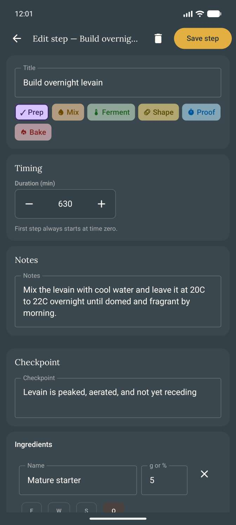236x525 pixels.
Task: Select the W ingredient category chip
Action: (59, 508)
